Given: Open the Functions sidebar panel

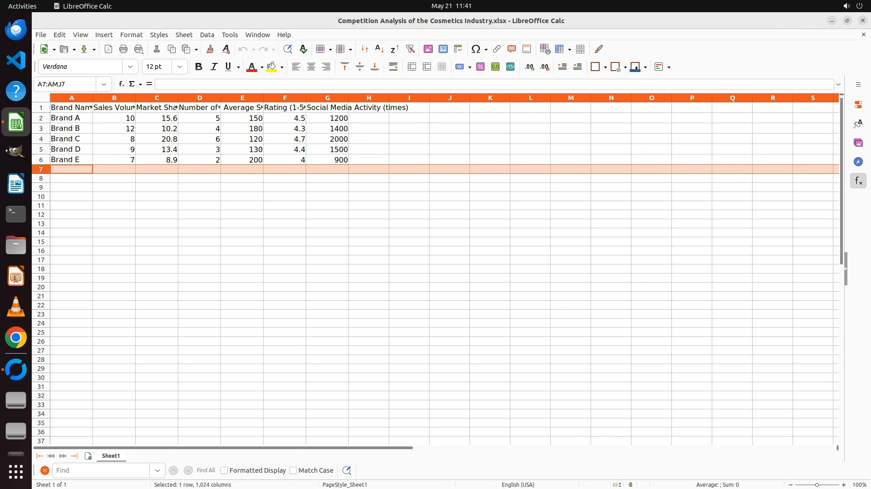Looking at the screenshot, I should 858,181.
